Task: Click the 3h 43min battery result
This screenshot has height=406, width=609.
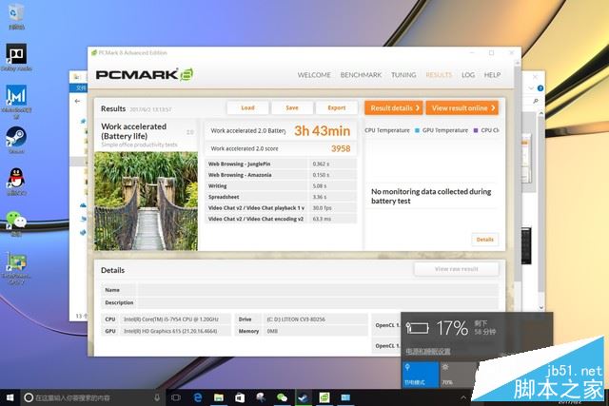Action: click(x=322, y=131)
